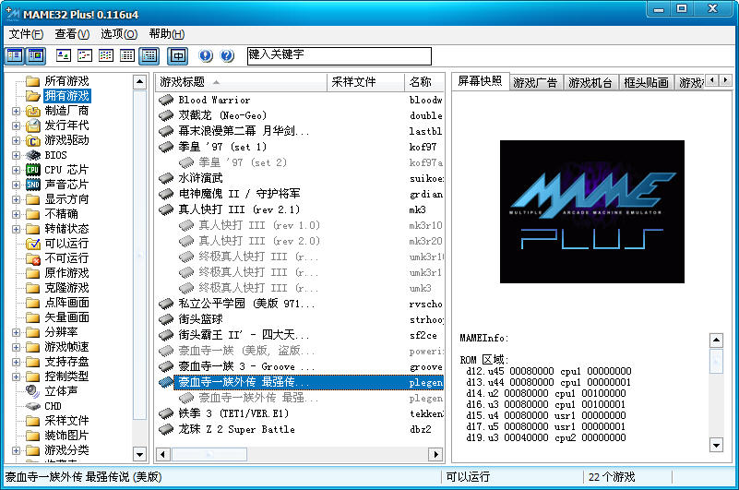Click the 立体声 speaker icon
The height and width of the screenshot is (490, 739).
point(33,391)
